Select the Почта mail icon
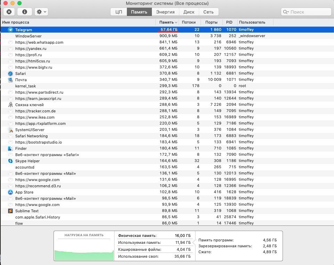 click(10, 80)
